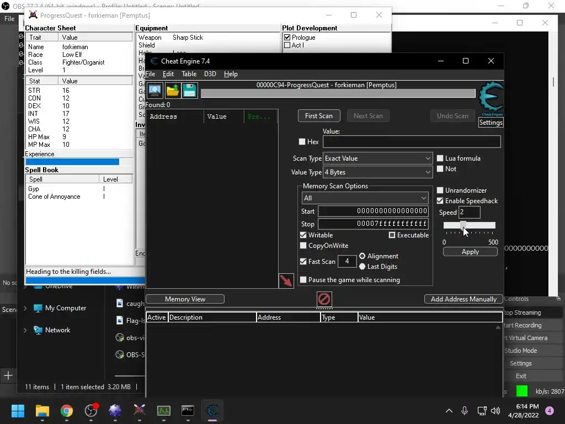Open the monitor graph app in the taskbar

[x=163, y=410]
